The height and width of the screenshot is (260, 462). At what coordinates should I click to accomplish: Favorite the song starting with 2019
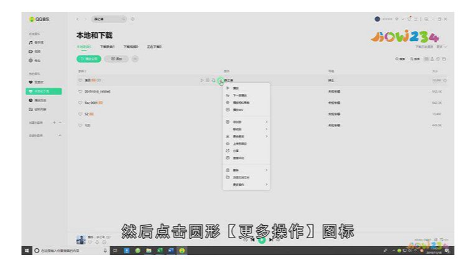(80, 91)
